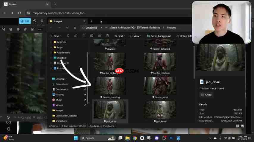Image resolution: width=254 pixels, height=142 pixels.
Task: Open the Sort dropdown
Action: 120,36
